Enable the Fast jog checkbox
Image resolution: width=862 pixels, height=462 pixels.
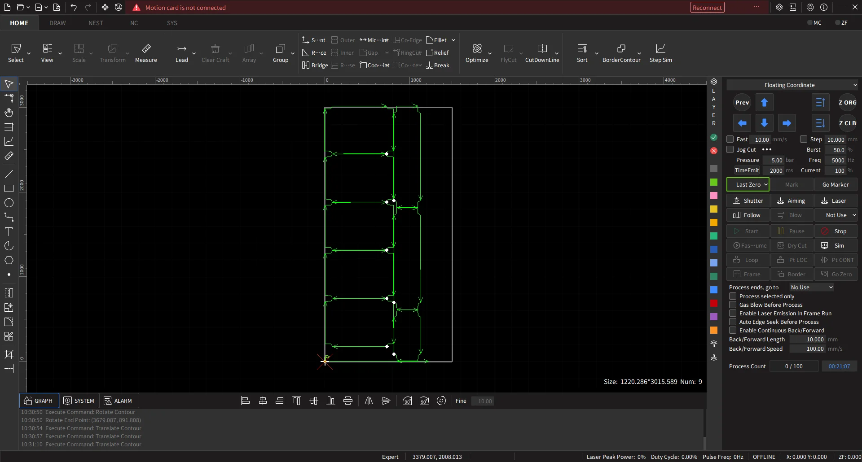point(730,139)
